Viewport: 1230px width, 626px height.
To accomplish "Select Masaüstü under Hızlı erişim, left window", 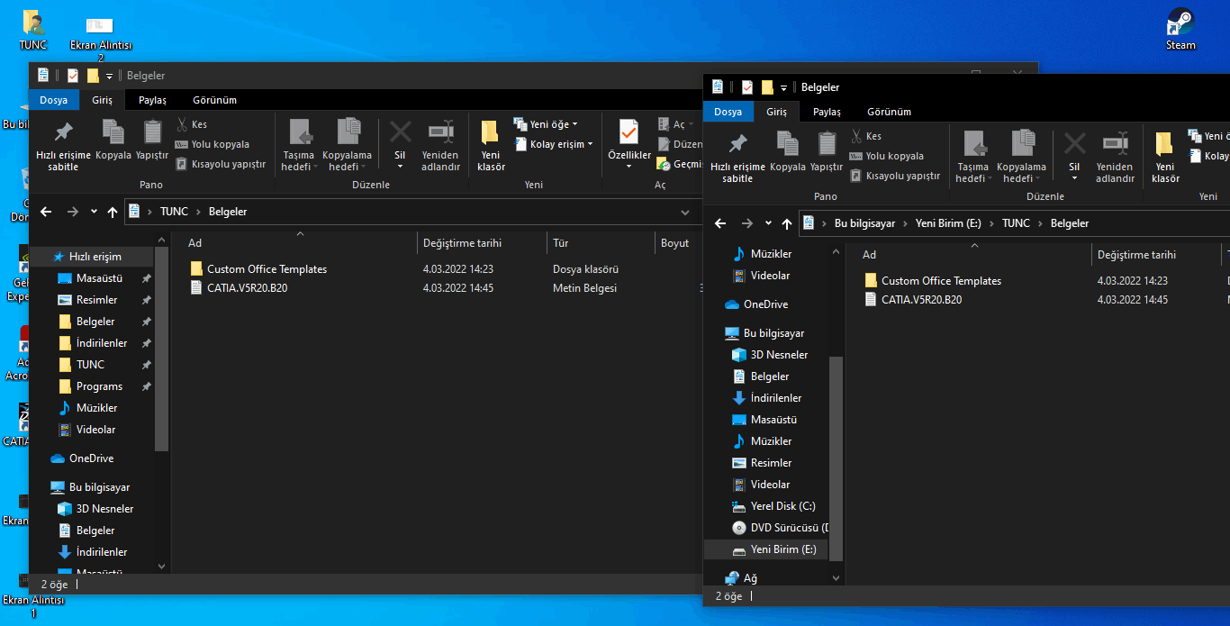I will tap(99, 278).
